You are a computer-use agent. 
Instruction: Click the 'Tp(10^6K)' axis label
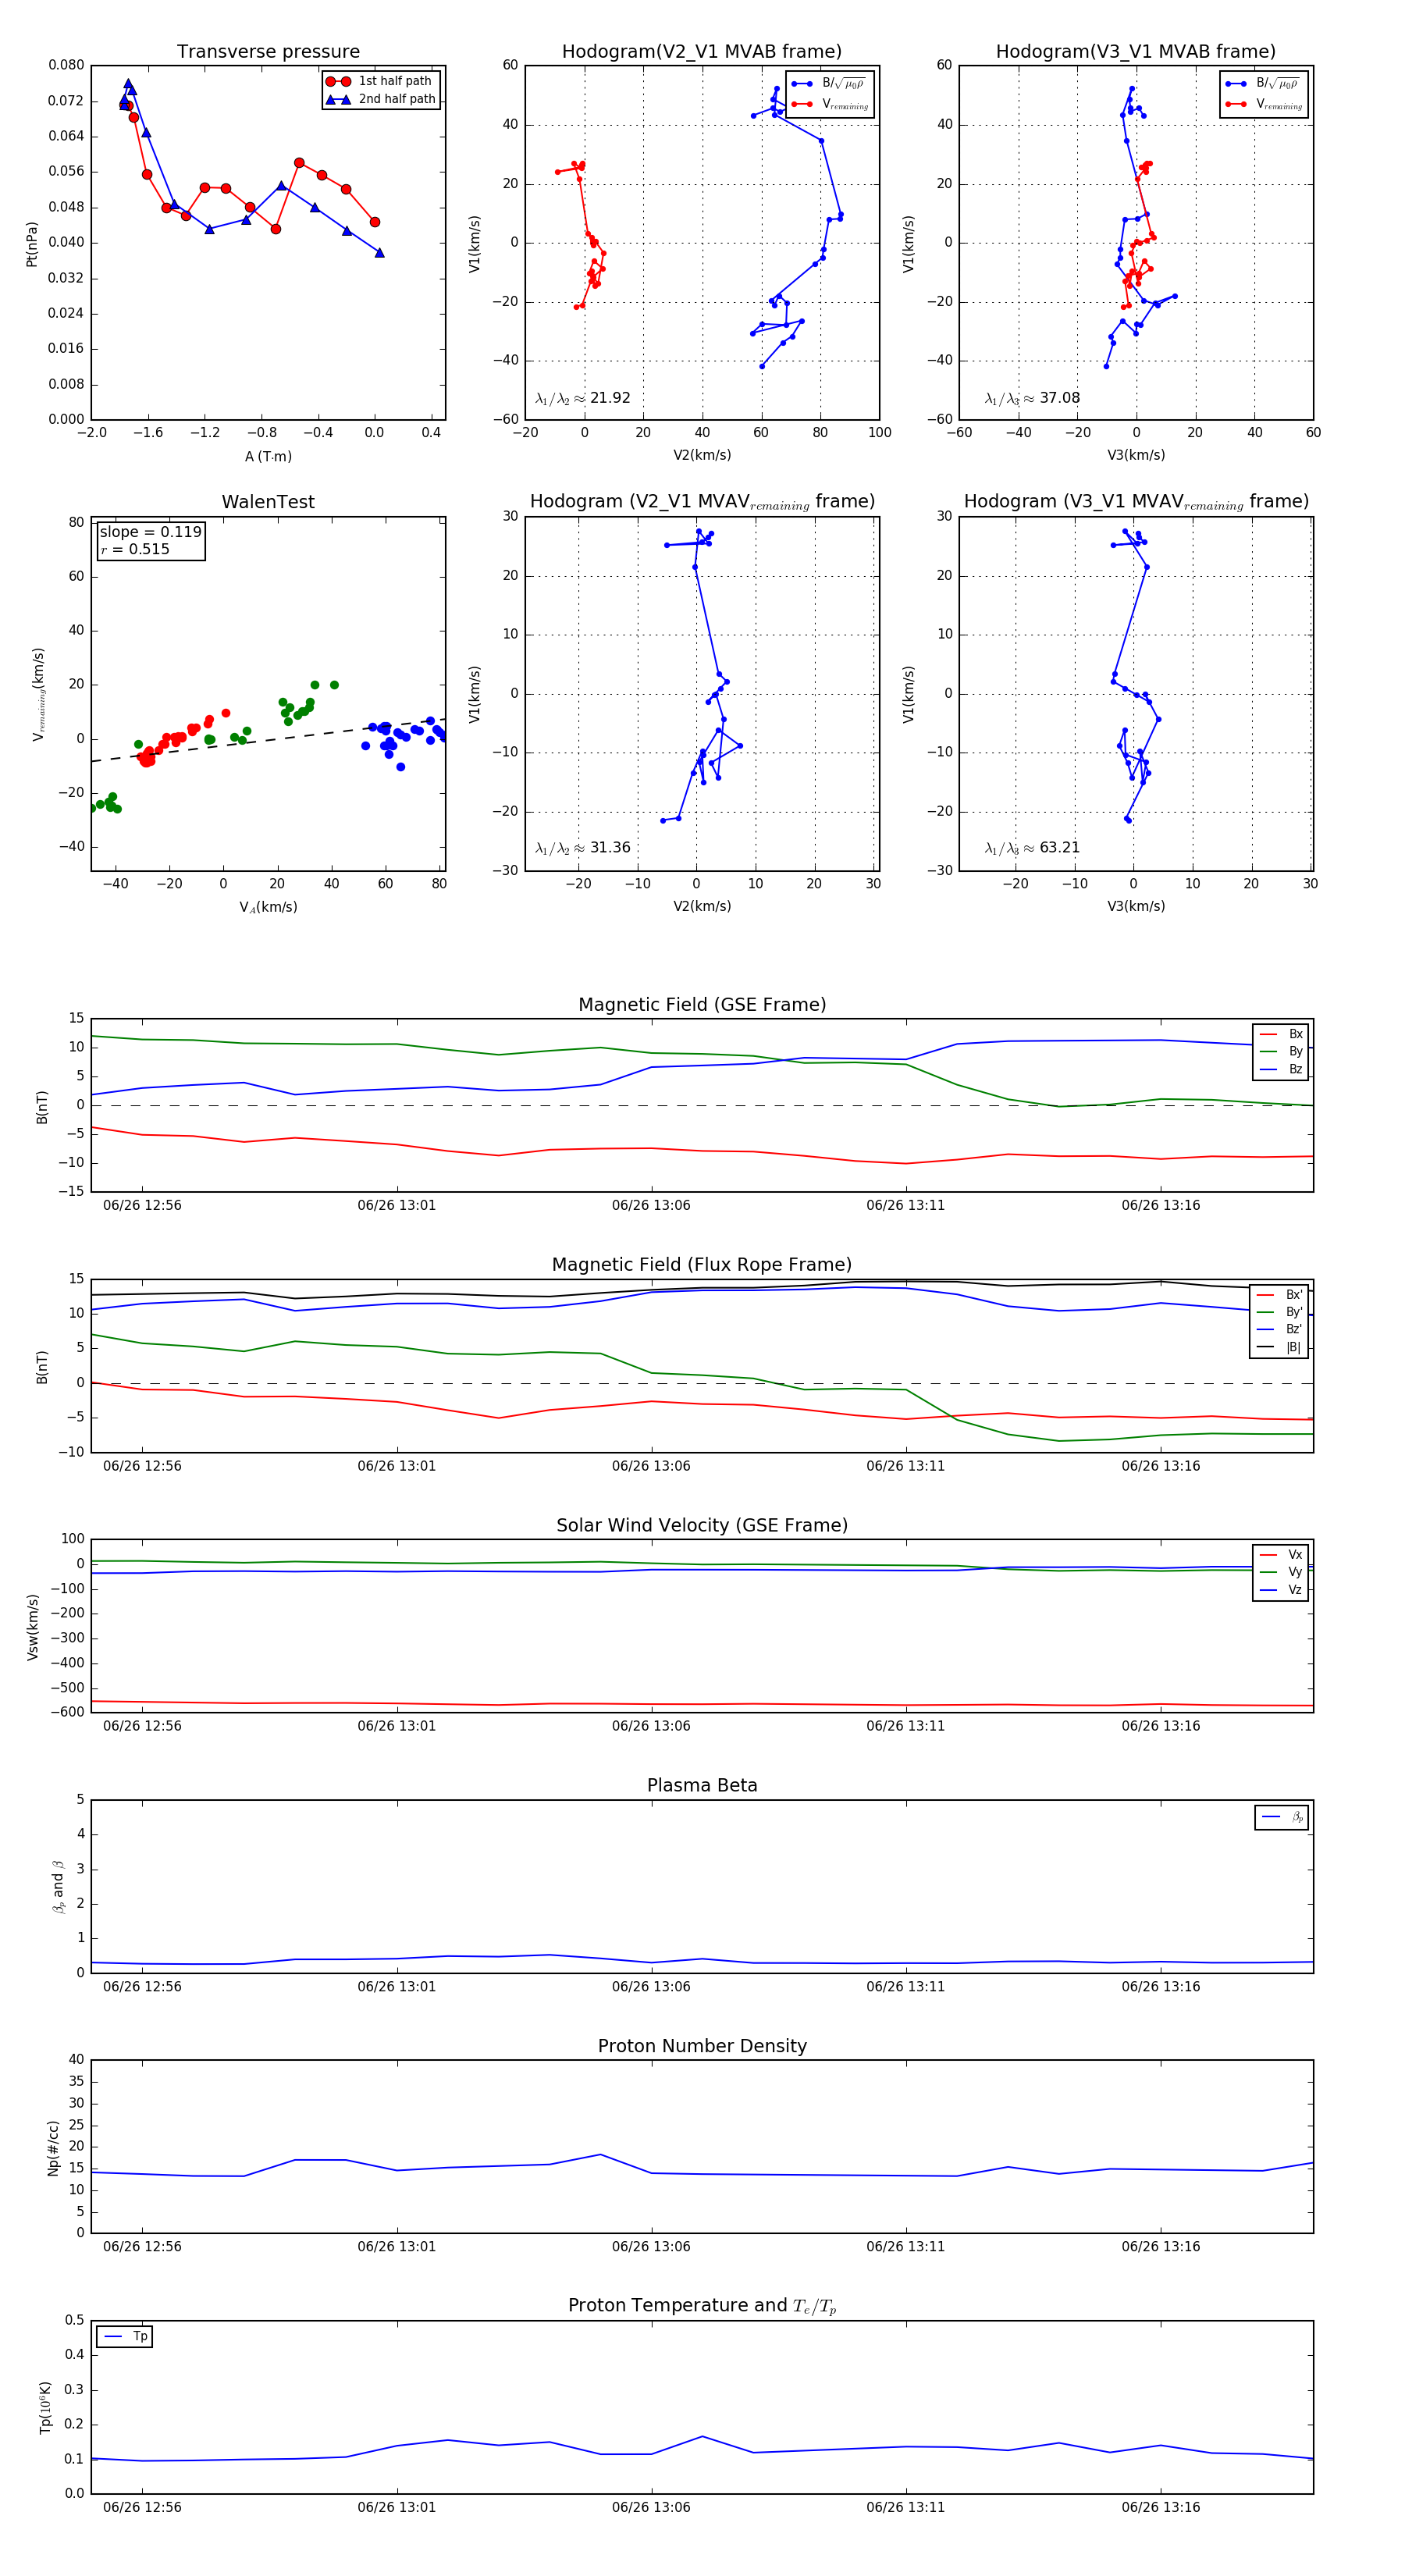tap(45, 2408)
